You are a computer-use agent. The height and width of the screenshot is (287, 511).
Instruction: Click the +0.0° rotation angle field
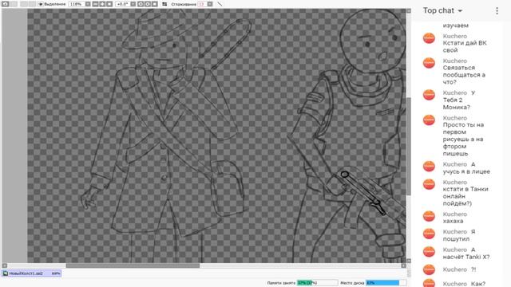tap(122, 4)
